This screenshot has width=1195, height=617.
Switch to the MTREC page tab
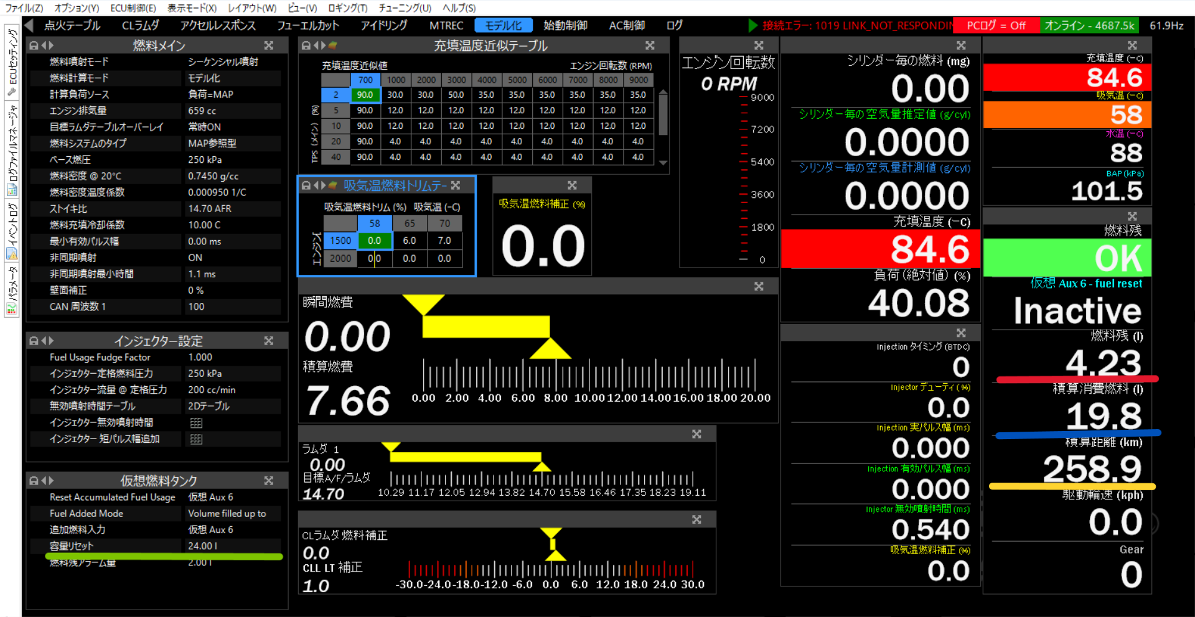click(446, 26)
